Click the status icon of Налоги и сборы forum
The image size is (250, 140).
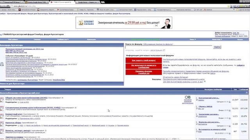click(x=2, y=124)
